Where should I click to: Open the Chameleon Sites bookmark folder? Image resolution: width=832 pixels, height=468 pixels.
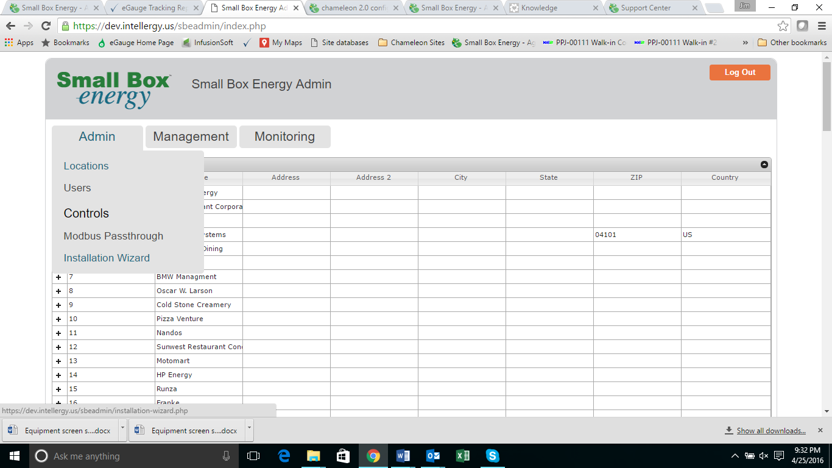point(411,43)
